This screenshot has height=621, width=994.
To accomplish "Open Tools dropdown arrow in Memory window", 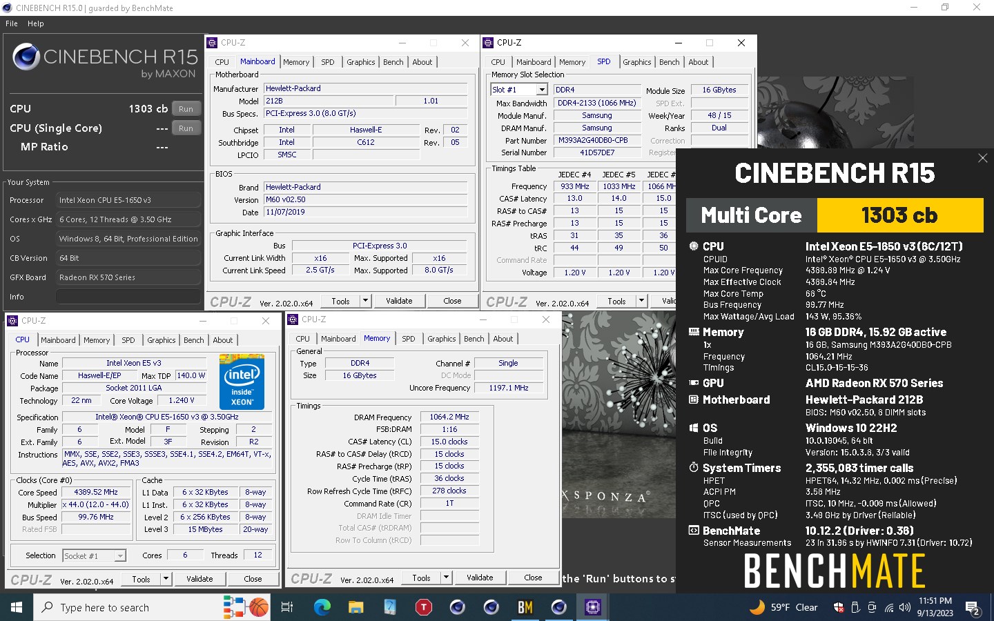I will point(446,578).
